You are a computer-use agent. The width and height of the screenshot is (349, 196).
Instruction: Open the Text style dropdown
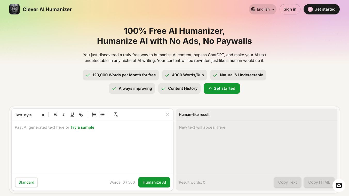(29, 115)
